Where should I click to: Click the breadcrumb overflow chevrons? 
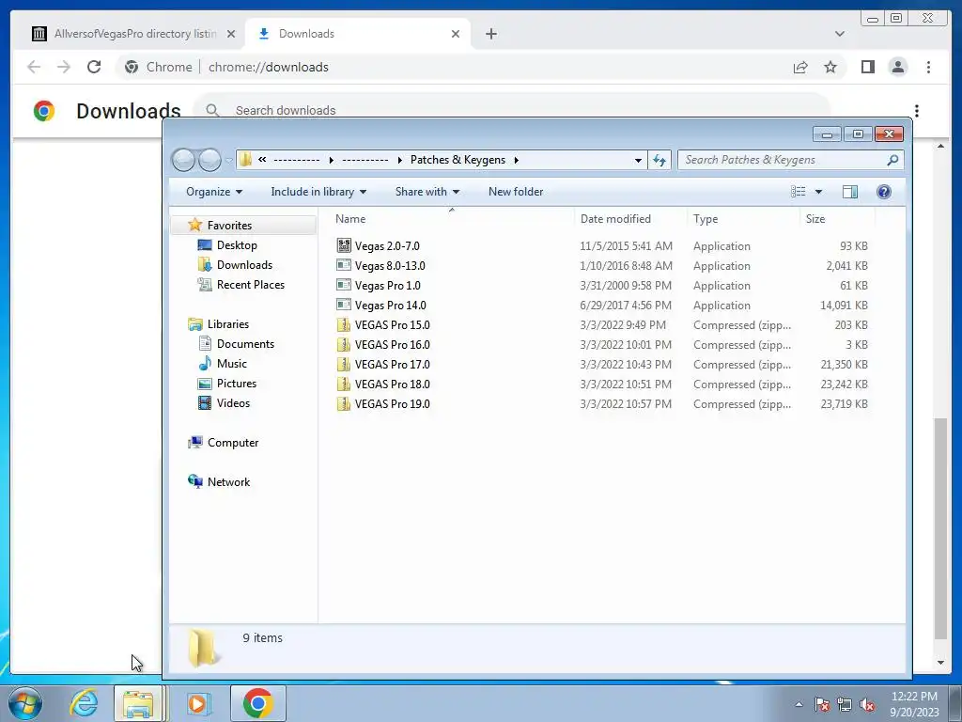point(262,160)
